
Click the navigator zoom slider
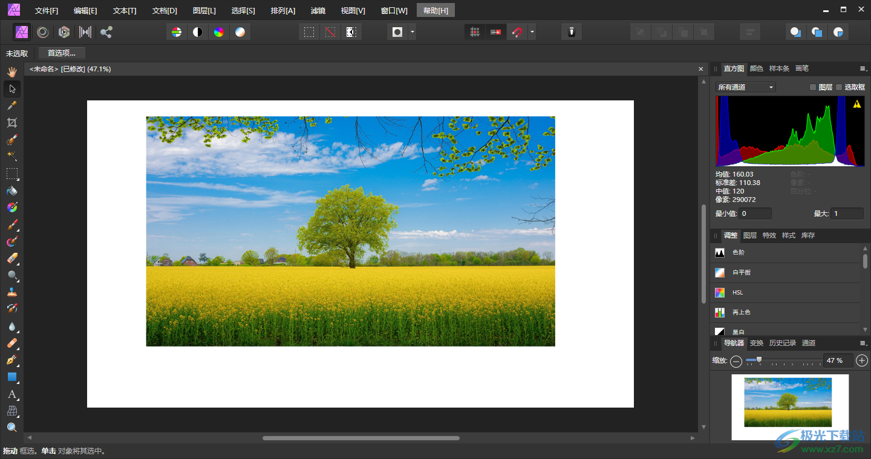tap(759, 360)
